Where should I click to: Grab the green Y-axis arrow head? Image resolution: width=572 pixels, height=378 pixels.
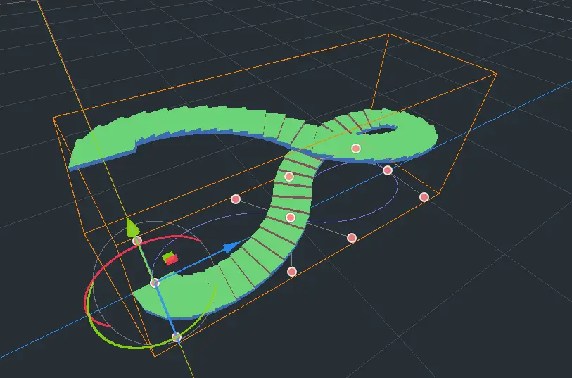131,227
